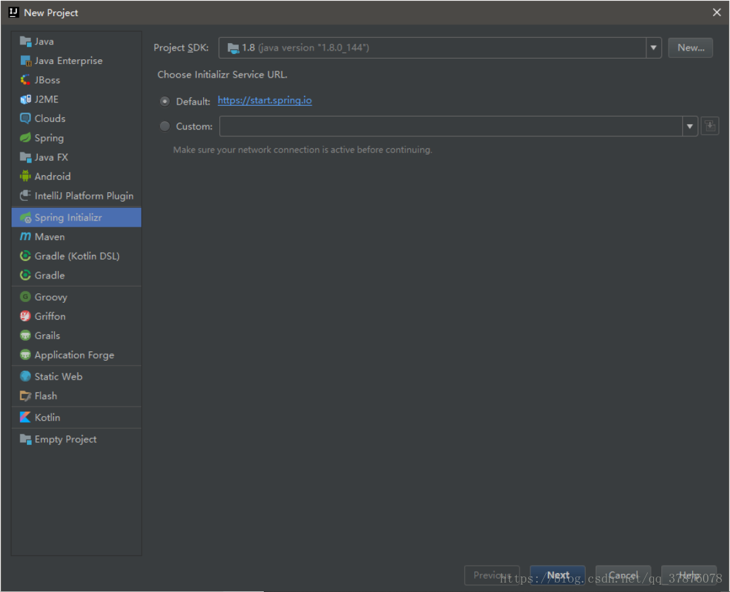This screenshot has width=730, height=592.
Task: Open the Project SDK dropdown arrow
Action: point(653,47)
